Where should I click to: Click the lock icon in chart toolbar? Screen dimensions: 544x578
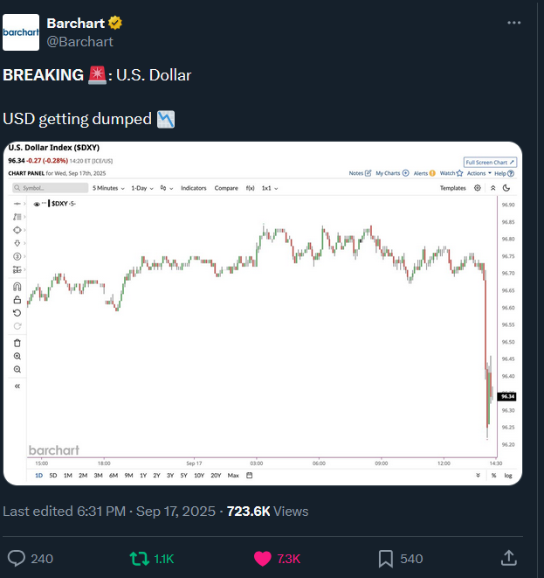click(17, 300)
